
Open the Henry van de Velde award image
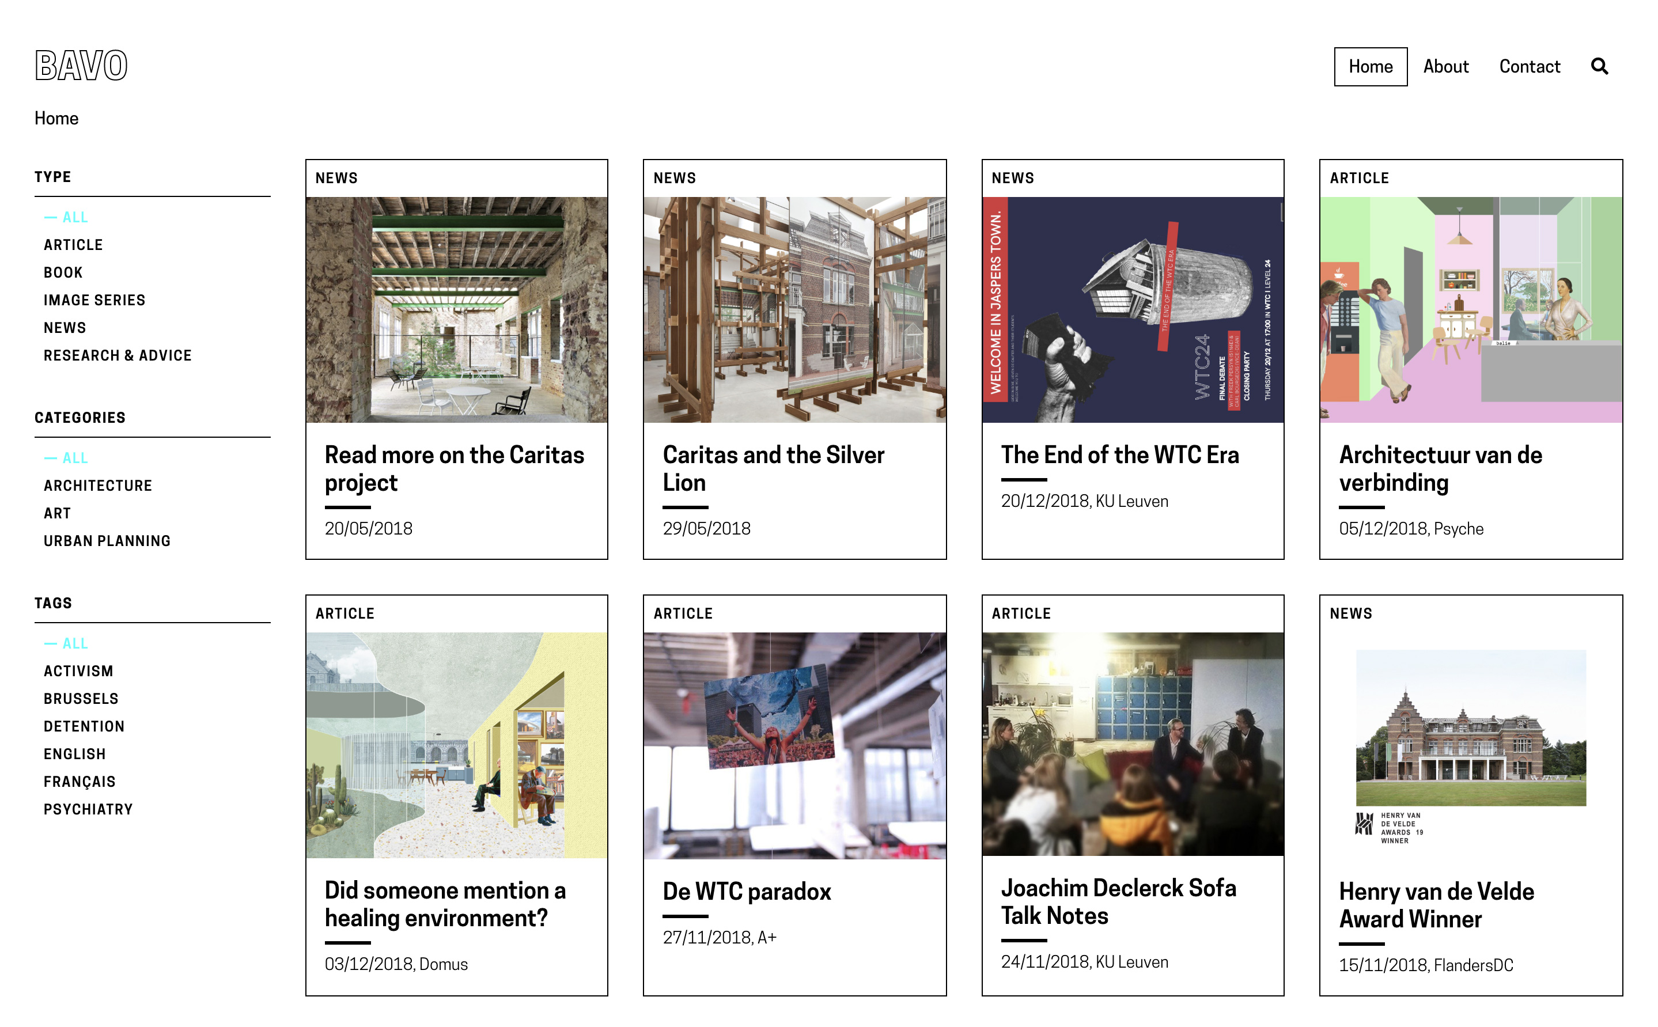point(1471,745)
